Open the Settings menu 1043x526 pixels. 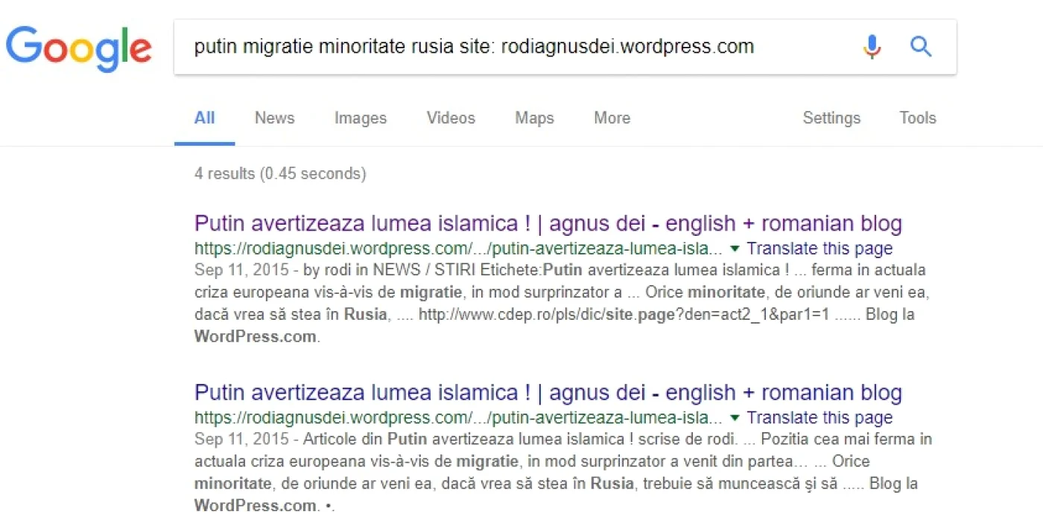click(x=831, y=118)
